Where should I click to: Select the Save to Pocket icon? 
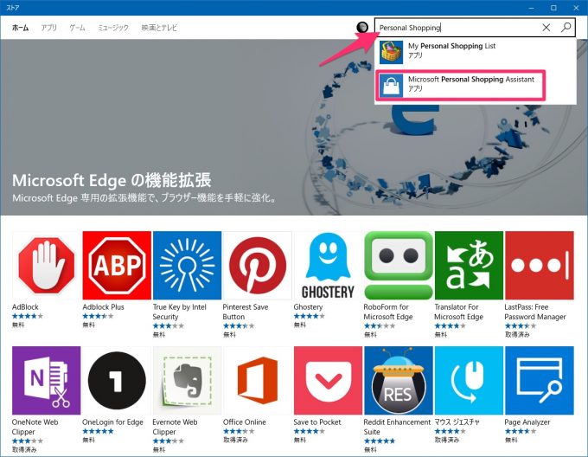[x=328, y=381]
